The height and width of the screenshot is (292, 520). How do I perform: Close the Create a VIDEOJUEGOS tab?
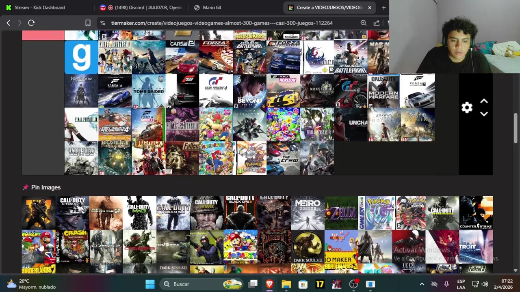(370, 7)
